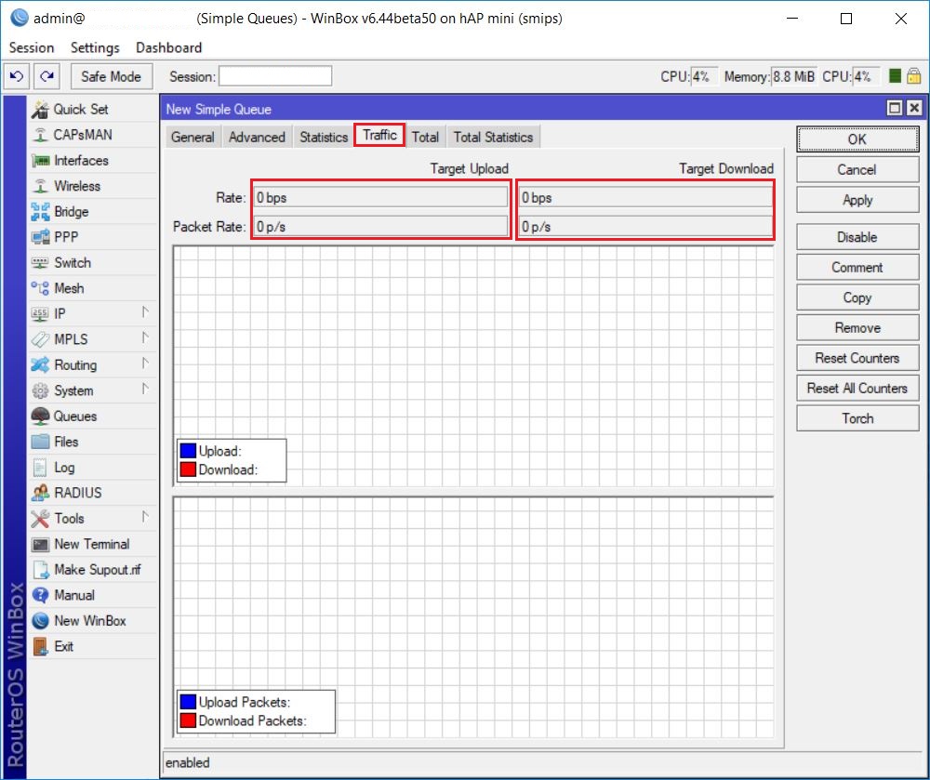930x780 pixels.
Task: Open Manual help icon
Action: point(40,595)
